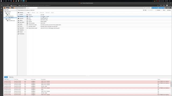172x96 pixels.
Task: Show hidden system tray icons chevron
Action: 153,1
